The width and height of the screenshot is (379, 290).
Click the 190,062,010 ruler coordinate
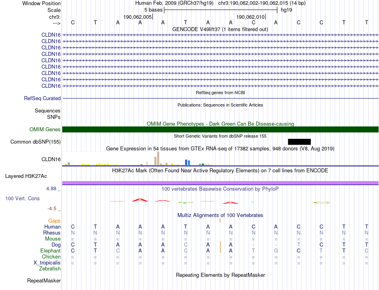(x=251, y=17)
